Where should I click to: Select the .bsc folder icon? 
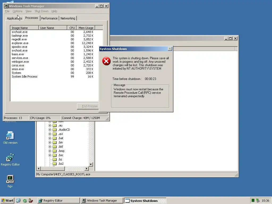pyautogui.click(x=55, y=155)
